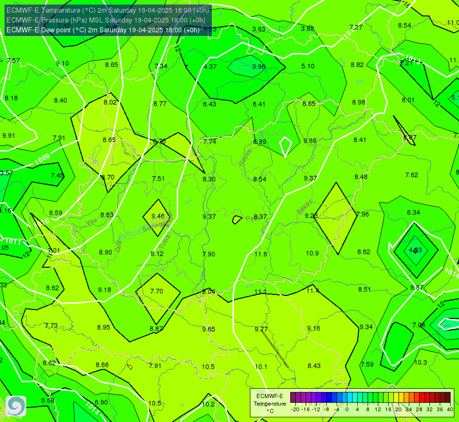Click the 9.65 grid value
This screenshot has width=459, height=422.
pyautogui.click(x=209, y=329)
